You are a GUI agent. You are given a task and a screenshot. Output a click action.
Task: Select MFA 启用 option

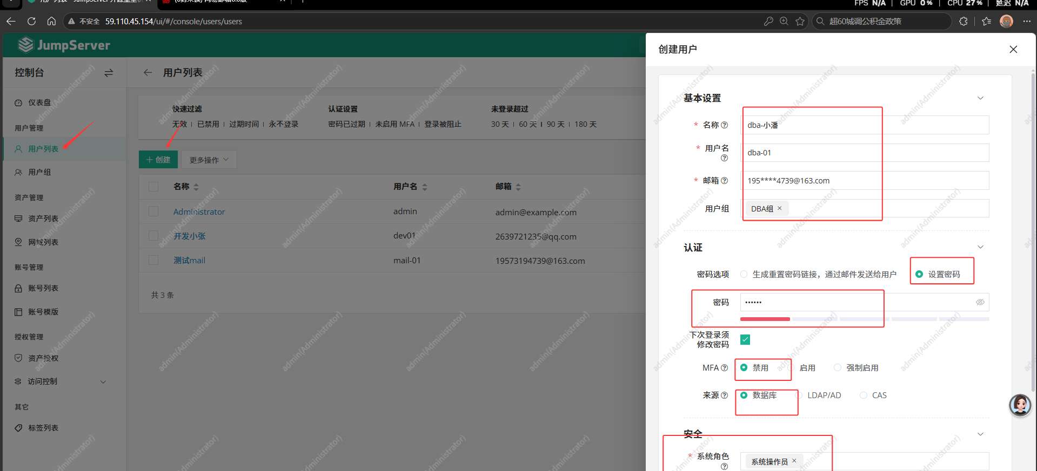click(x=807, y=367)
